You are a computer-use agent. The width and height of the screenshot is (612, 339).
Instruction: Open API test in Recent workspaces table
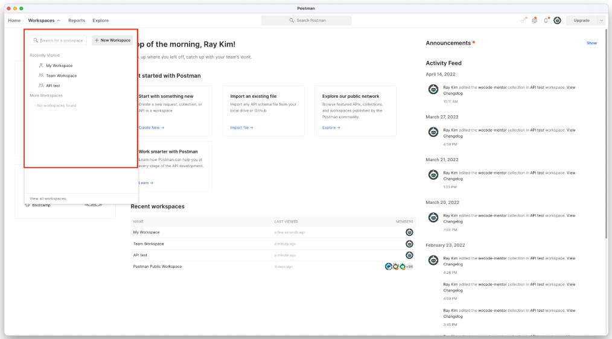pyautogui.click(x=140, y=255)
